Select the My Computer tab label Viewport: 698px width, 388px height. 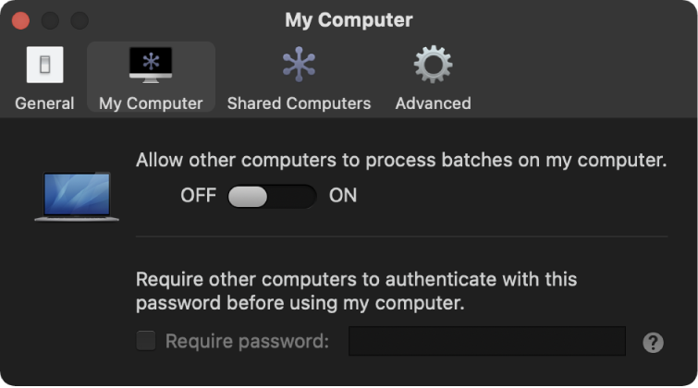click(151, 103)
